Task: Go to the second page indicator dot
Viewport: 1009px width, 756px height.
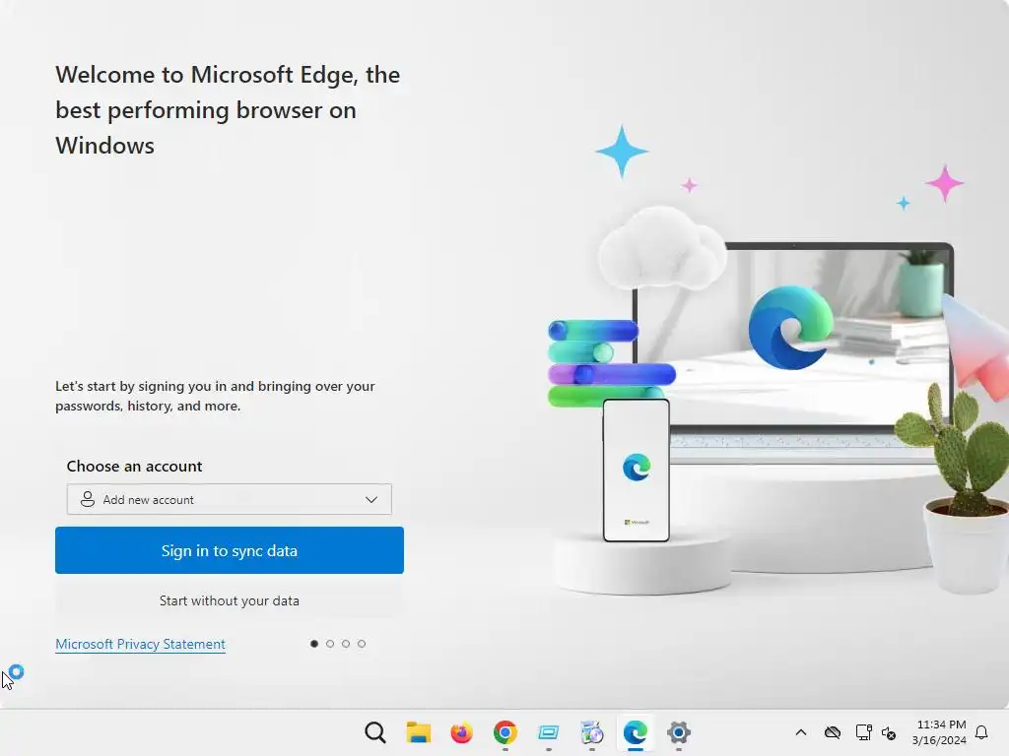Action: coord(330,644)
